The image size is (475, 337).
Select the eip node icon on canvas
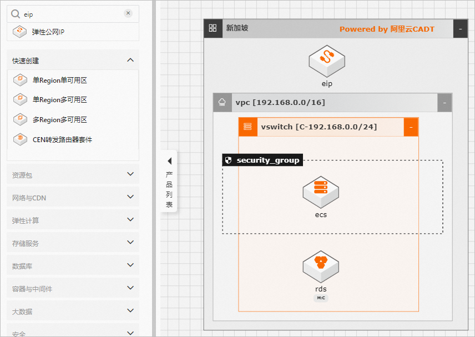pos(327,61)
